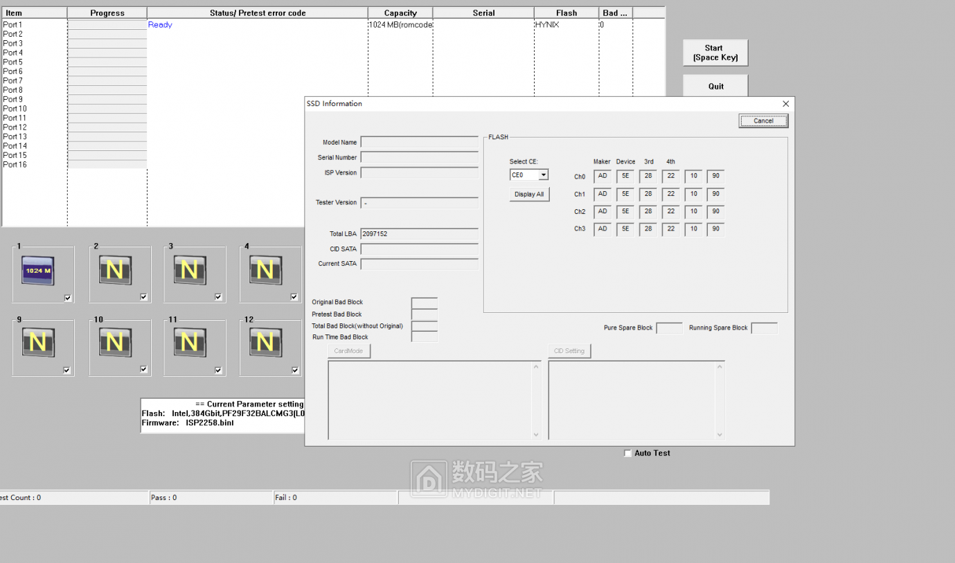Image resolution: width=955 pixels, height=563 pixels.
Task: Click the port 3 N status icon
Action: [x=189, y=270]
